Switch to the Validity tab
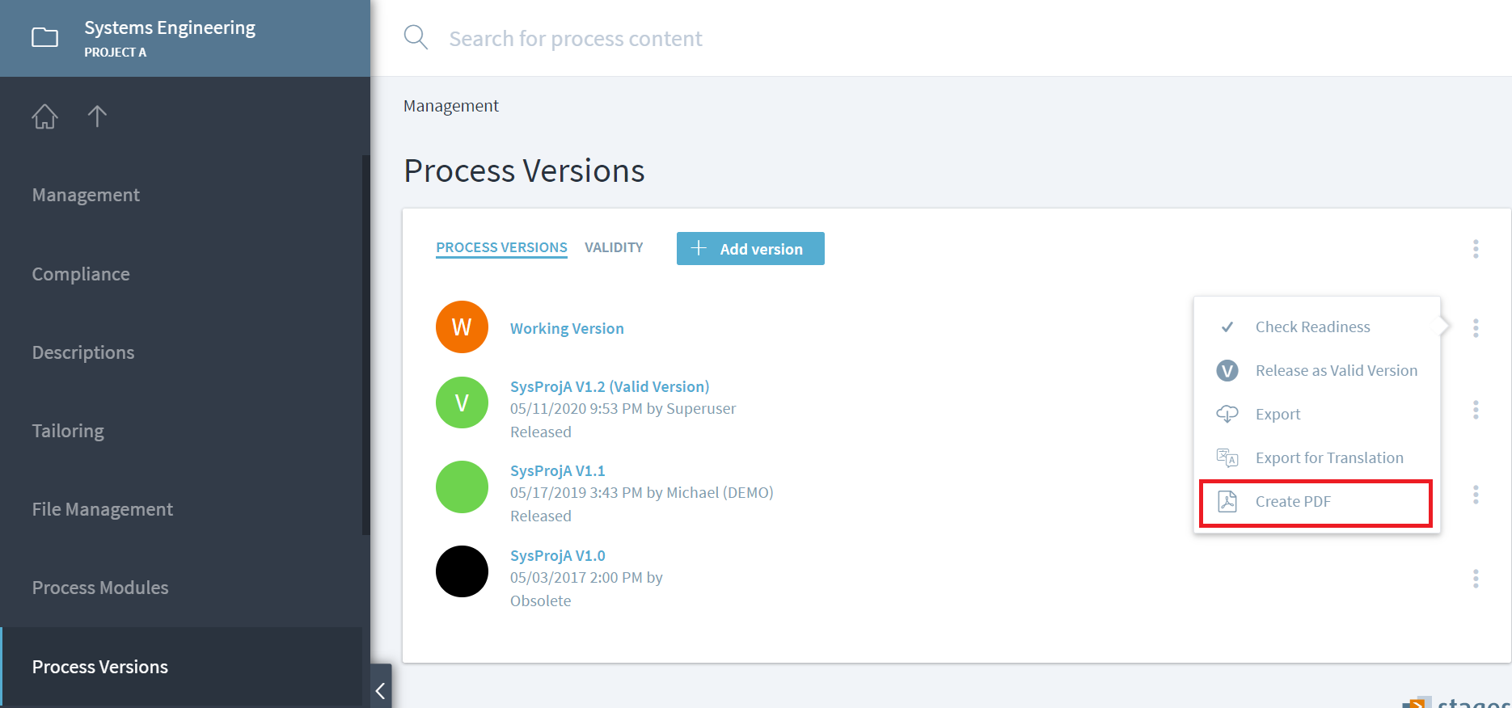 click(614, 247)
